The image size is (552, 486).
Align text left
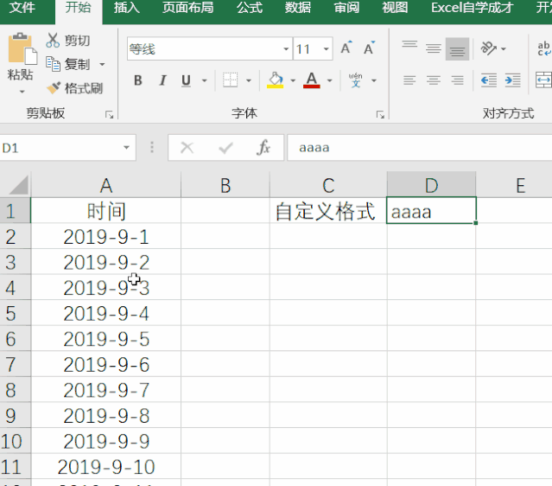[x=409, y=80]
